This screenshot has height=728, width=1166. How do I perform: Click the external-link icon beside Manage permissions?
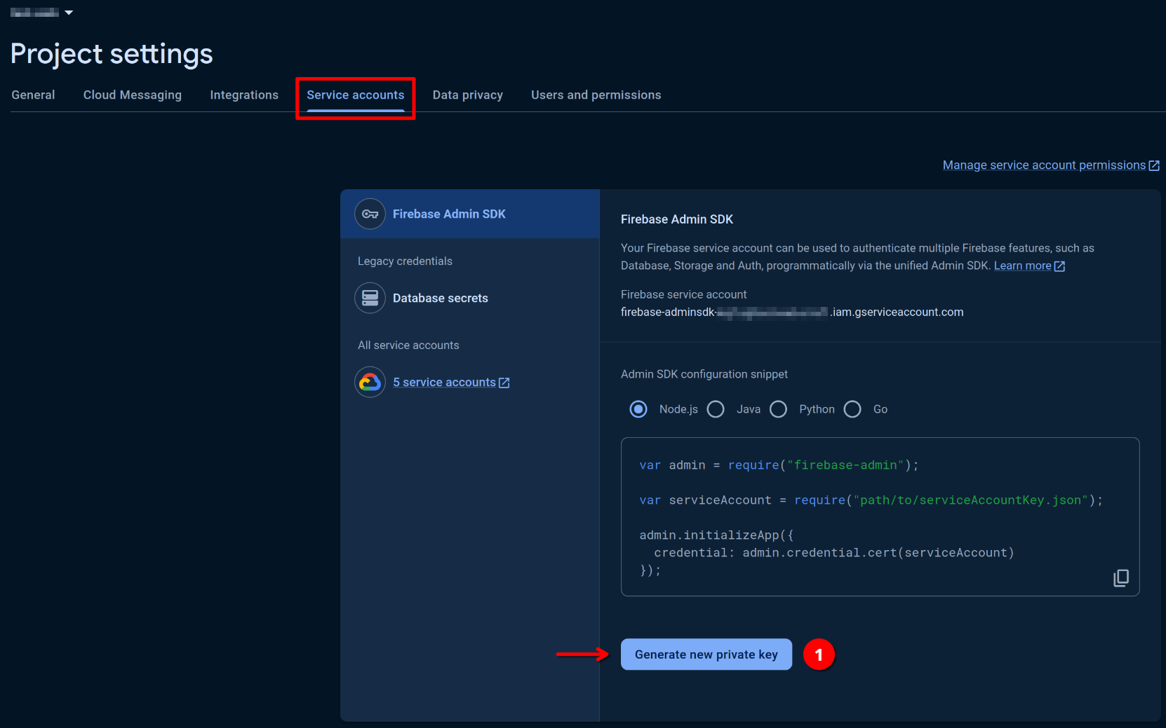click(x=1154, y=165)
